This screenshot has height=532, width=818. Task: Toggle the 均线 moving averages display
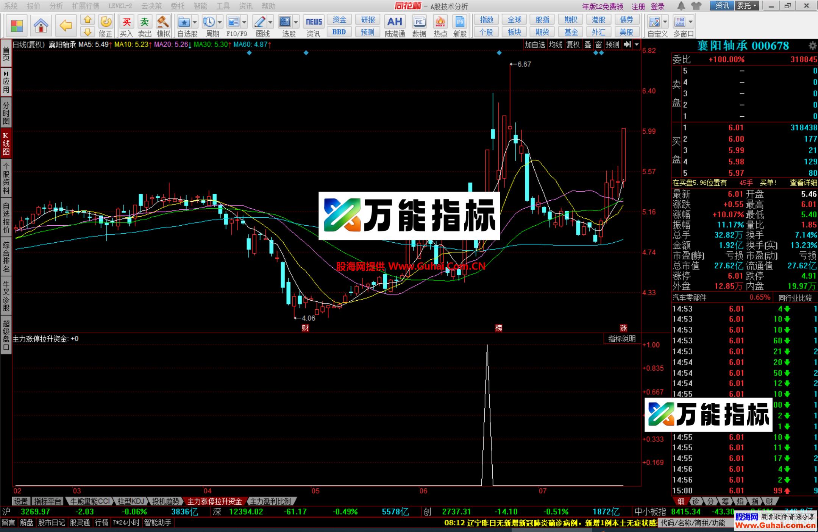click(555, 44)
